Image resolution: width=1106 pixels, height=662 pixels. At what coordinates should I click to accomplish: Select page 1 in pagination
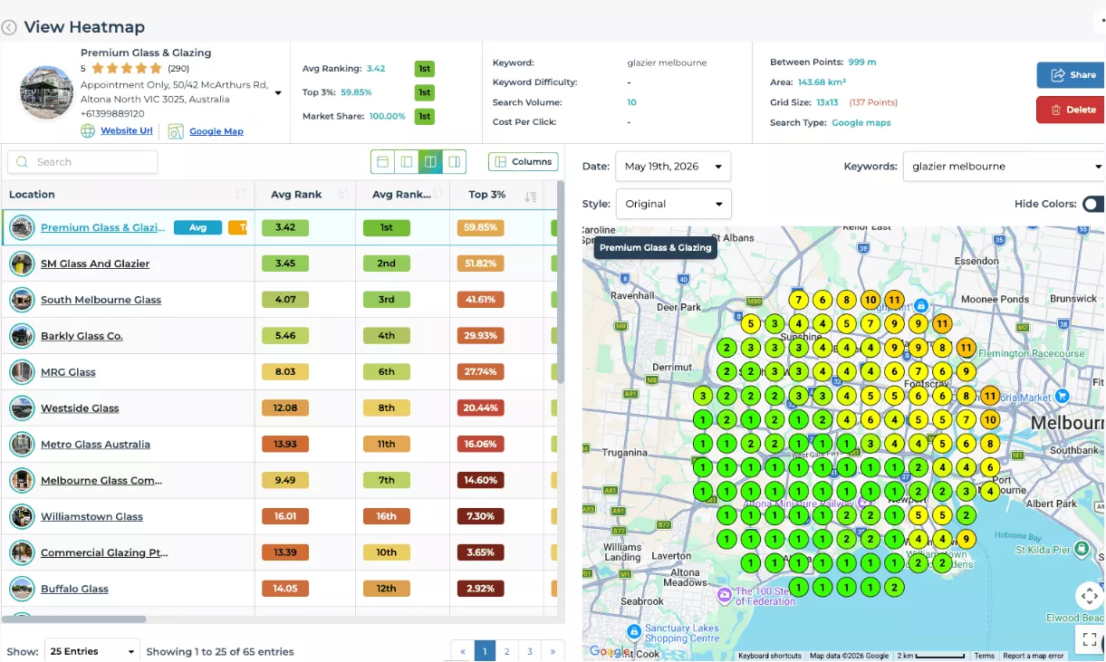pos(485,651)
